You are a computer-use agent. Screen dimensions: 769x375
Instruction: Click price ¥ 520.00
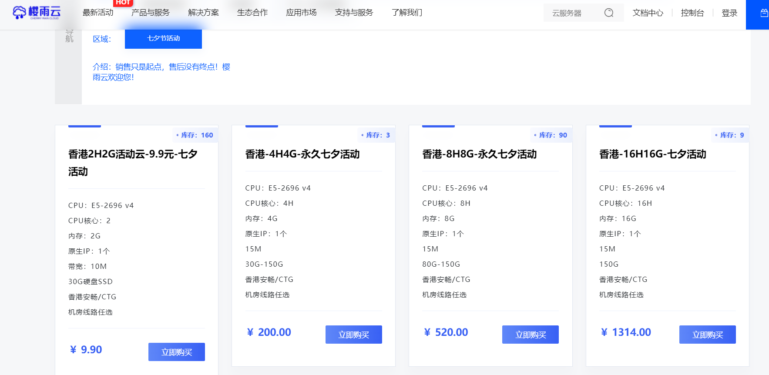446,332
